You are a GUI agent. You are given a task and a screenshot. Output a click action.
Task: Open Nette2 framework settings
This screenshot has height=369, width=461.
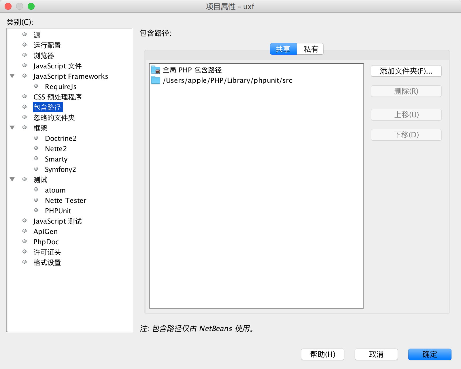[x=56, y=149]
